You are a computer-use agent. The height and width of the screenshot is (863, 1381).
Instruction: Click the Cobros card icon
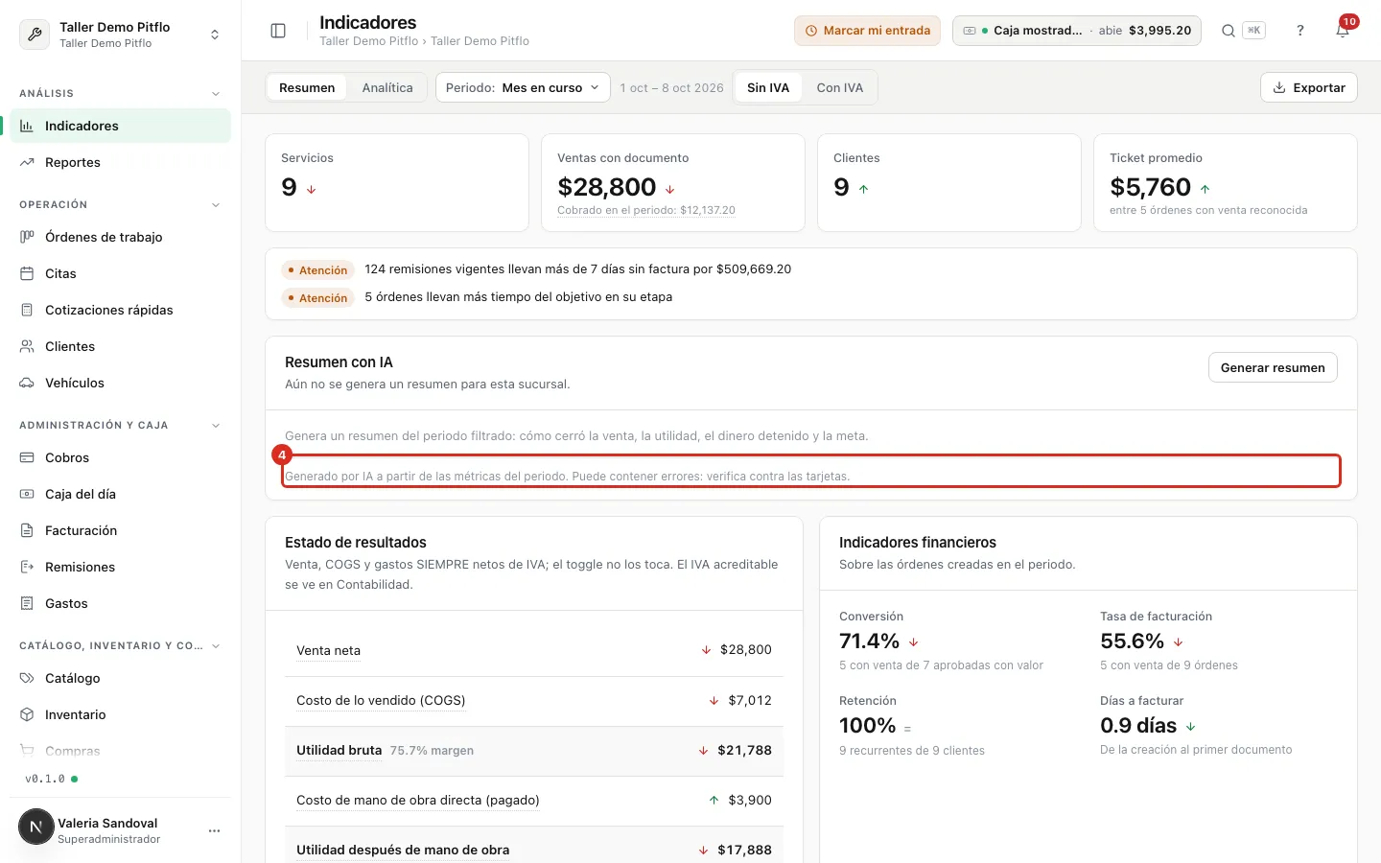[x=27, y=457]
